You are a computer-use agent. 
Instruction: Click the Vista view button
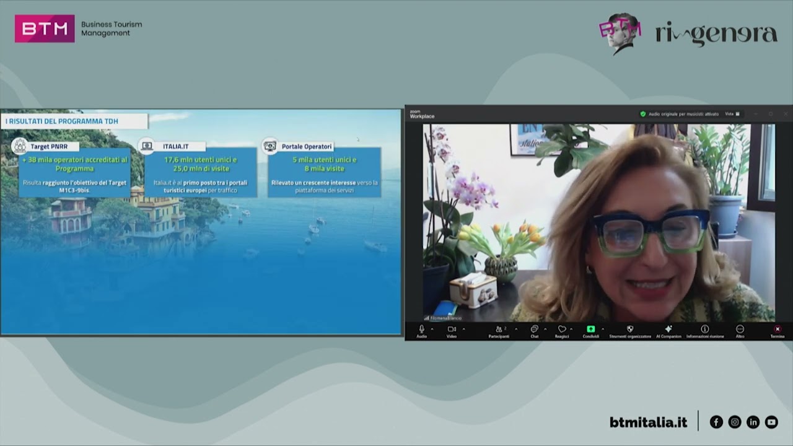[732, 114]
